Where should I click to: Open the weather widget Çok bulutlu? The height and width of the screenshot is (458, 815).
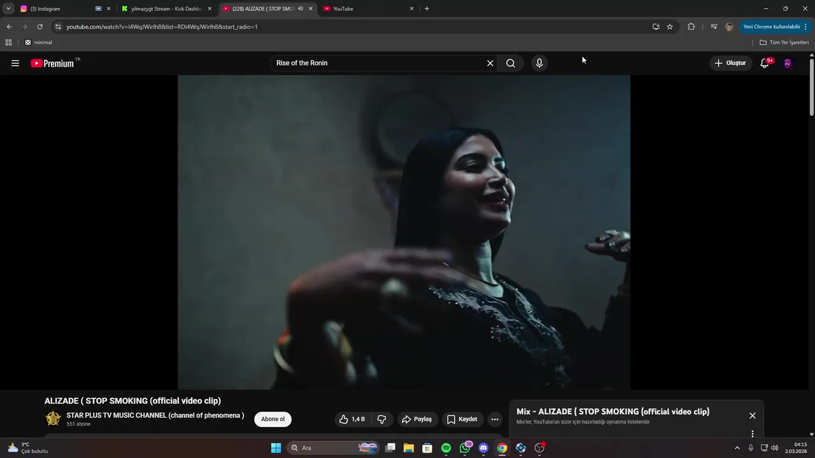[x=28, y=448]
